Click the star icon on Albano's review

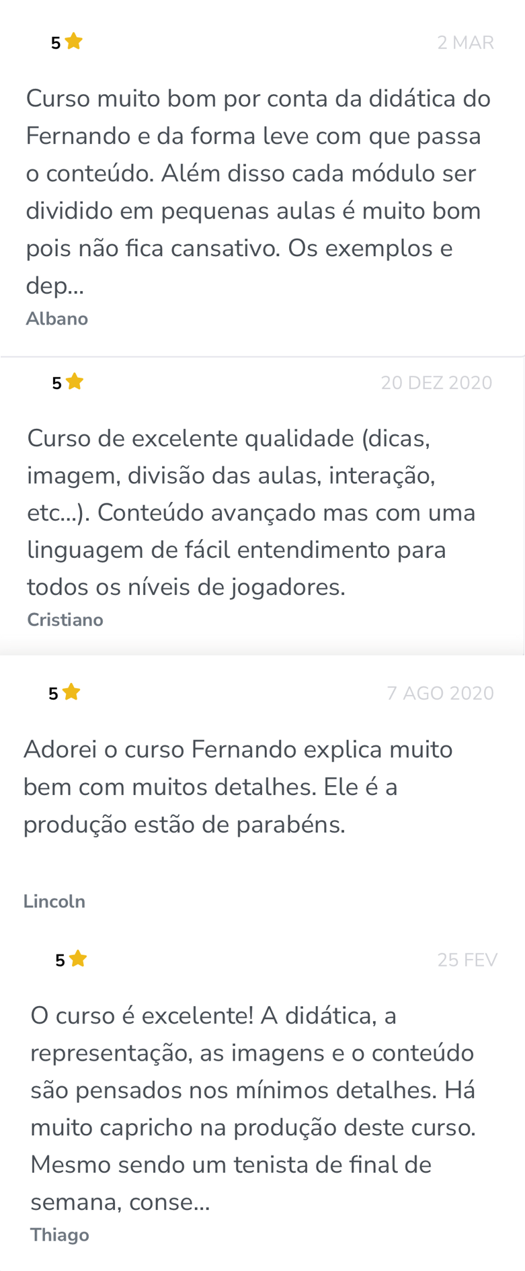[x=74, y=42]
